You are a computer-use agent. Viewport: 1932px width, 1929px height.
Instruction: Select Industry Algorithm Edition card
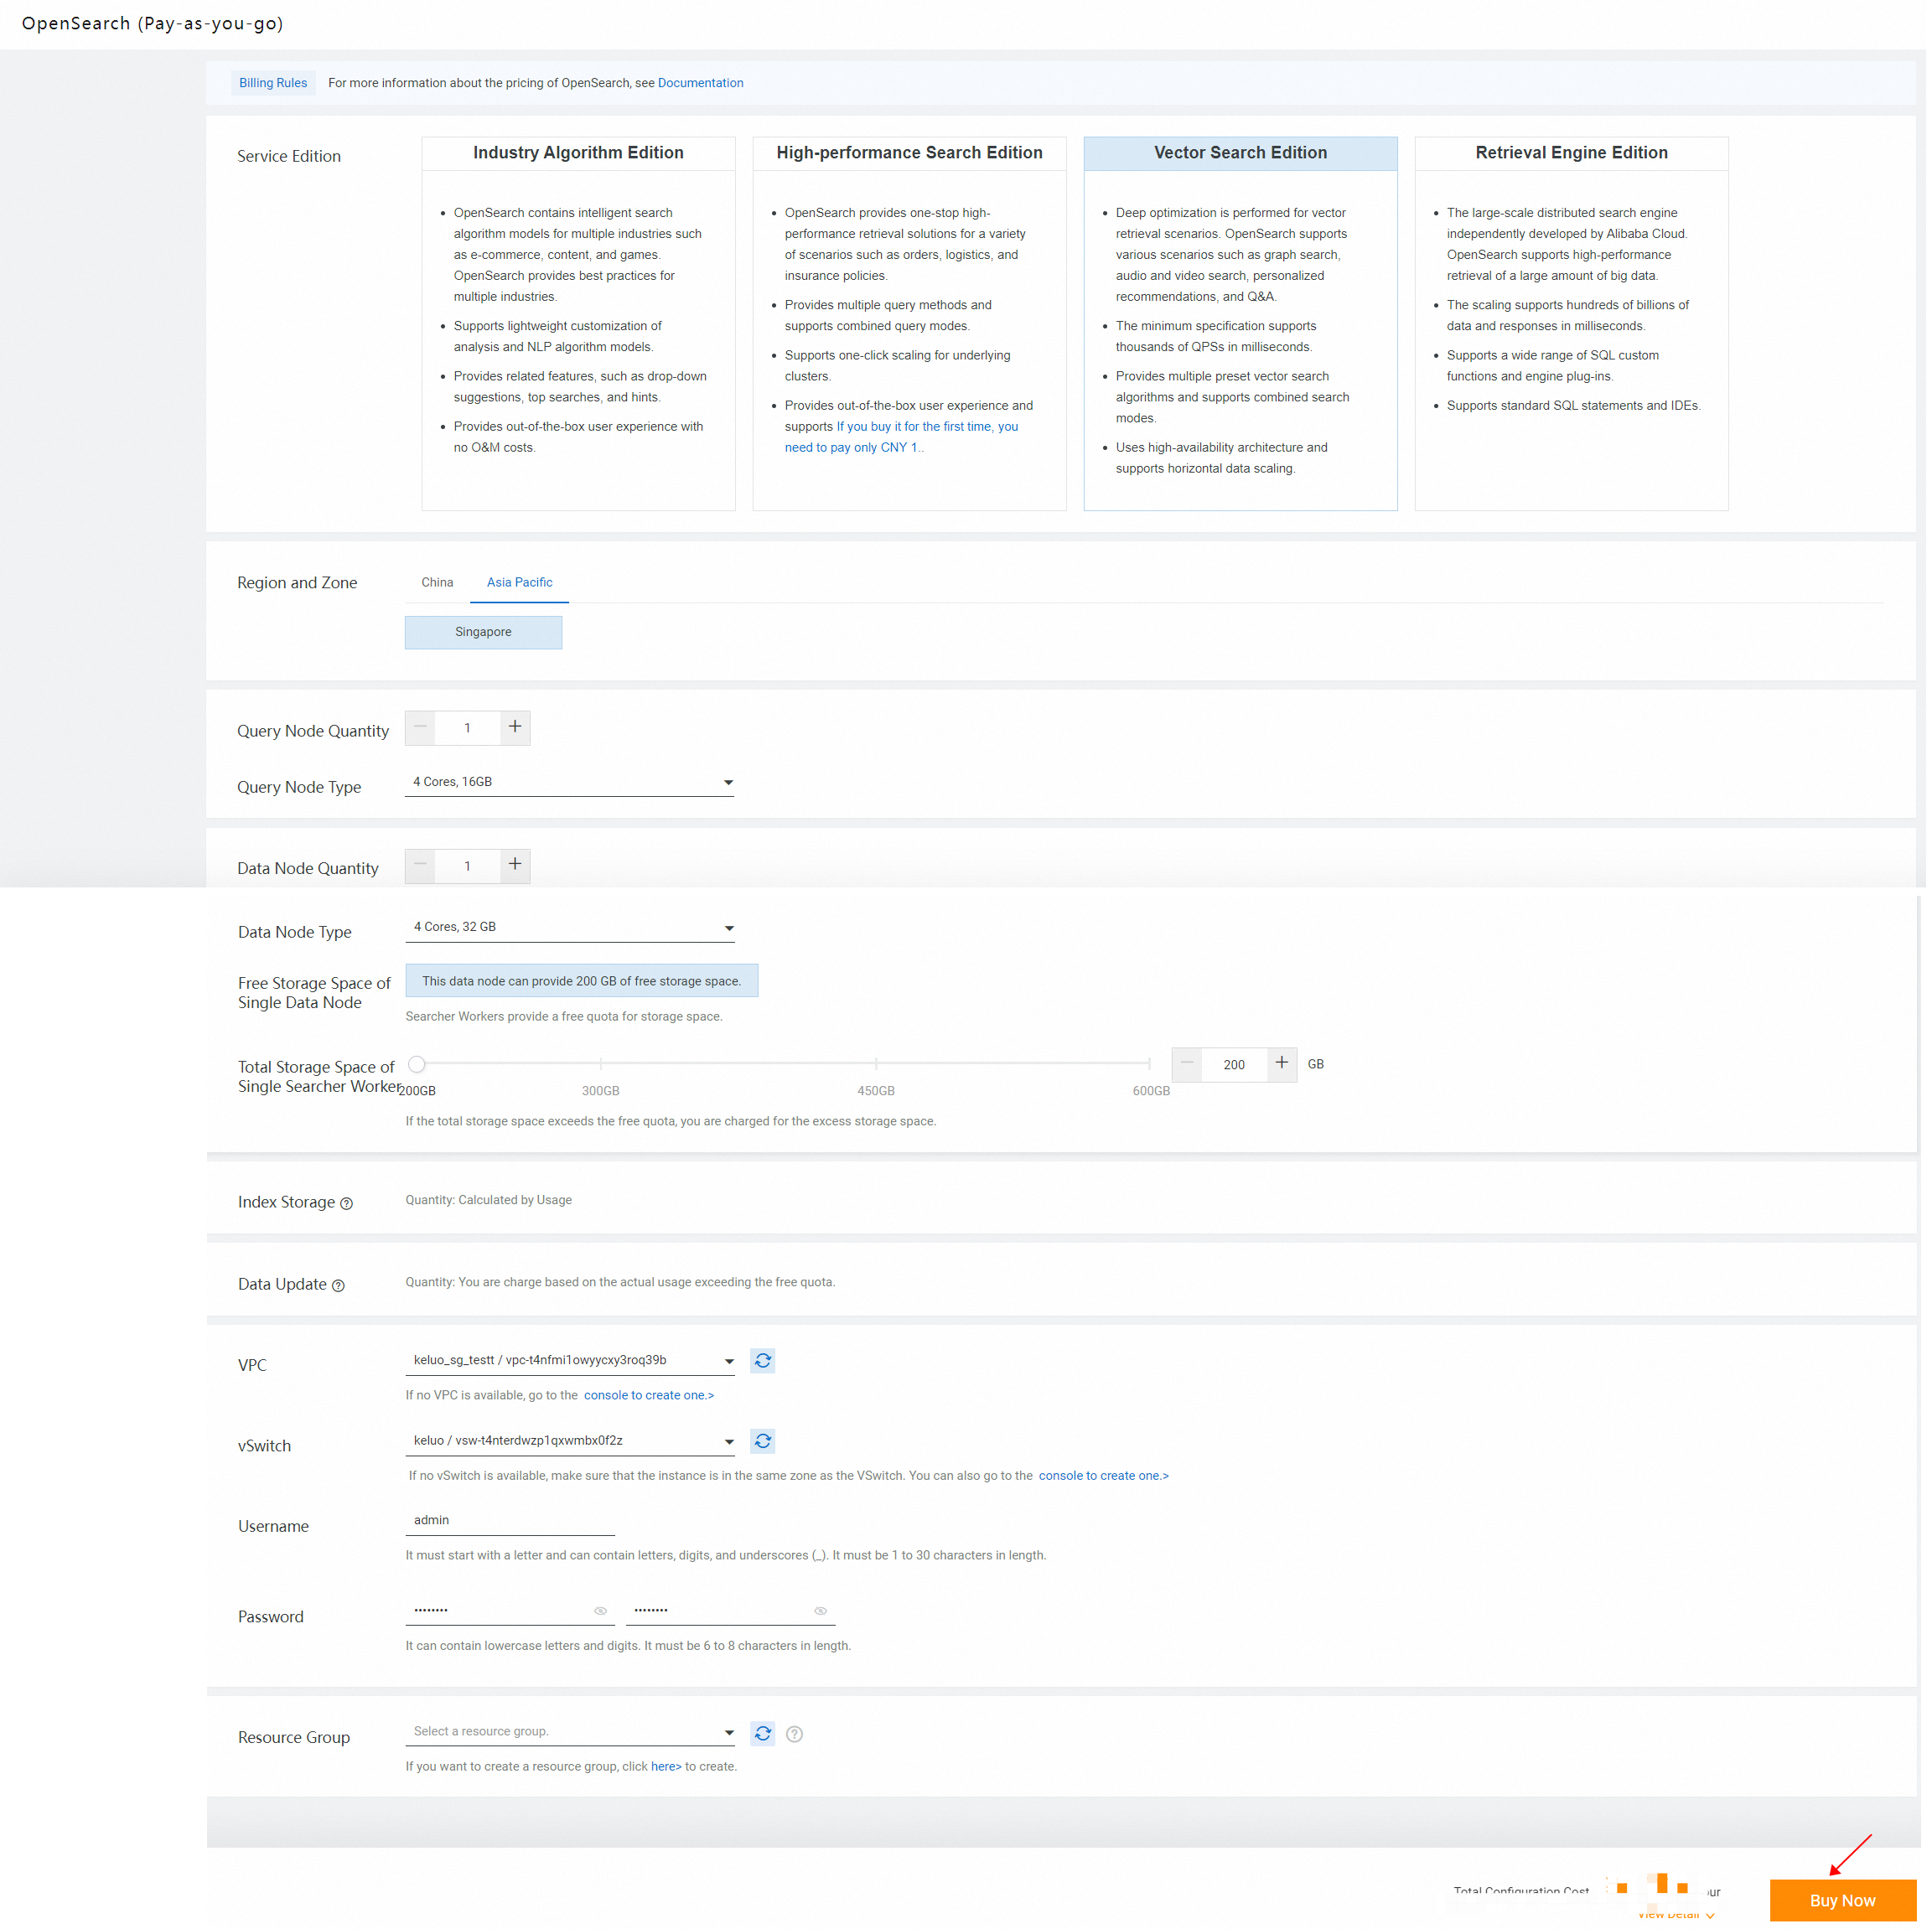(x=578, y=323)
